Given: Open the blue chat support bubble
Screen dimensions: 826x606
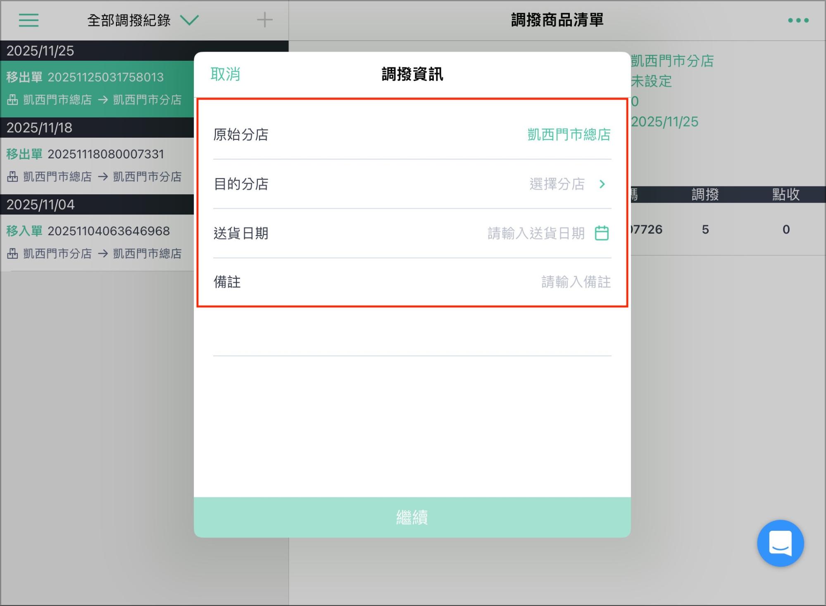Looking at the screenshot, I should (780, 543).
